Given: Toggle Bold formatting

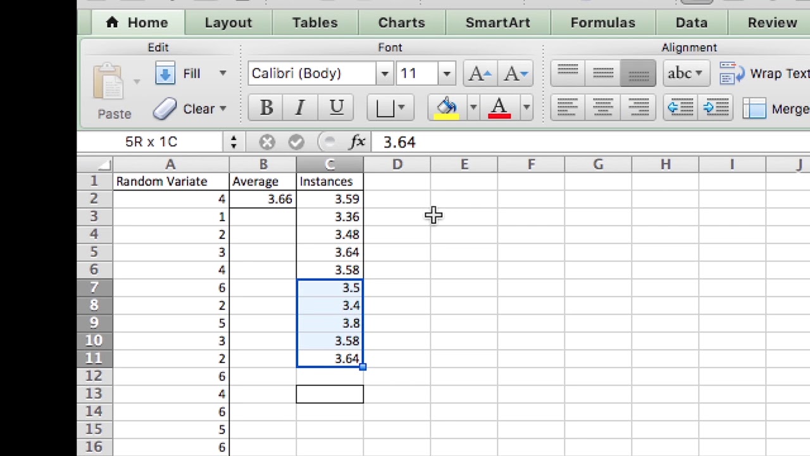Looking at the screenshot, I should (x=266, y=108).
